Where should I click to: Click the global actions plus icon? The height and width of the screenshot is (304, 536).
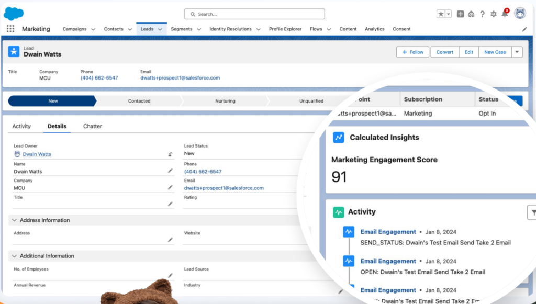click(460, 14)
